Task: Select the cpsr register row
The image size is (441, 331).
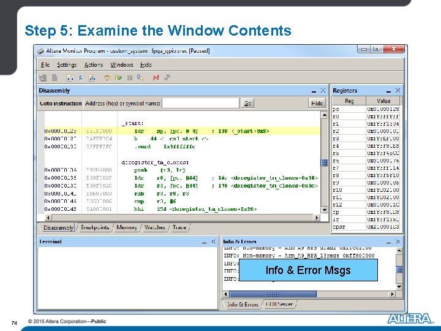Action: coord(366,227)
